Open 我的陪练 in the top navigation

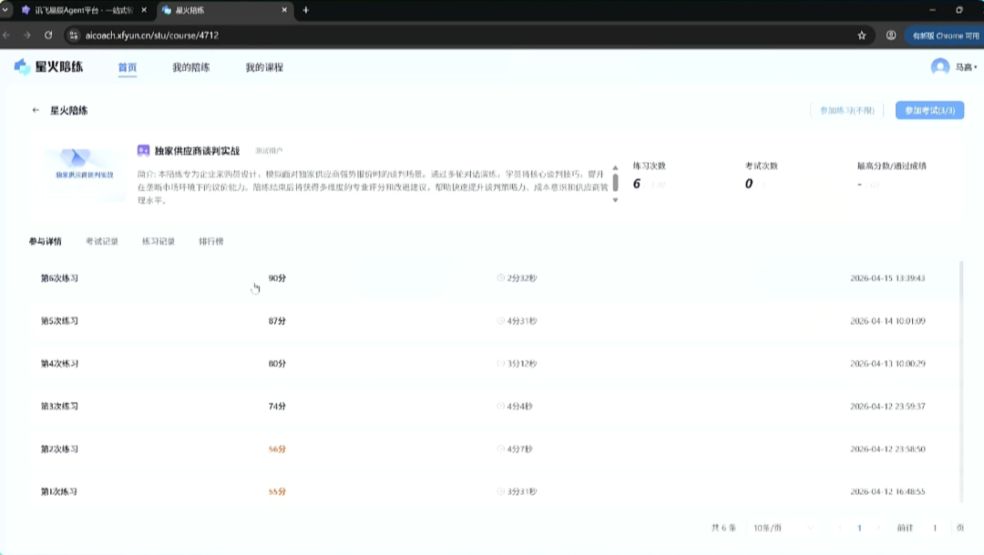coord(190,68)
